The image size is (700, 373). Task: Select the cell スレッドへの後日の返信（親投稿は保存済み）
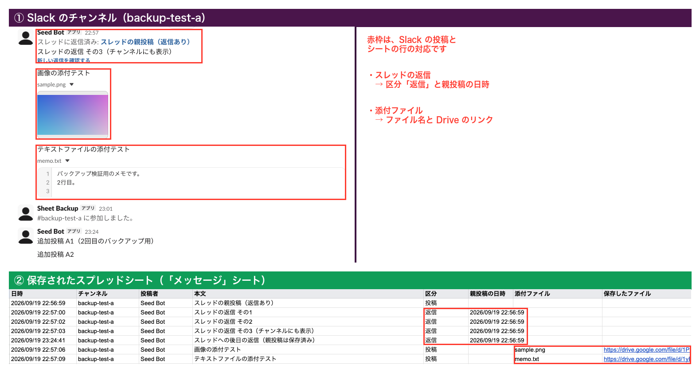(308, 340)
